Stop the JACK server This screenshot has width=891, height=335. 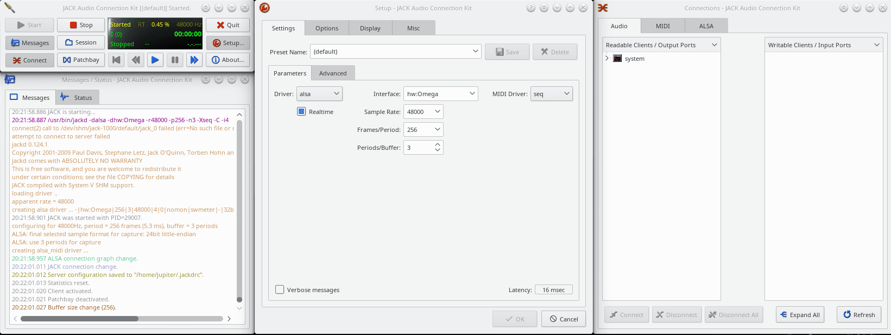pos(81,25)
